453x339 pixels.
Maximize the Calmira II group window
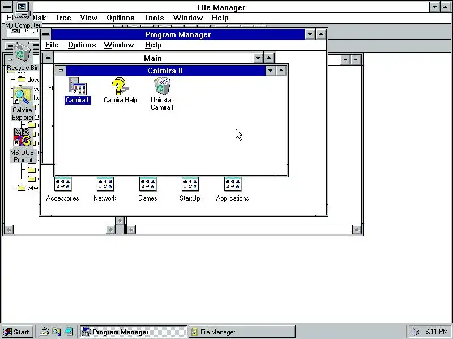281,70
